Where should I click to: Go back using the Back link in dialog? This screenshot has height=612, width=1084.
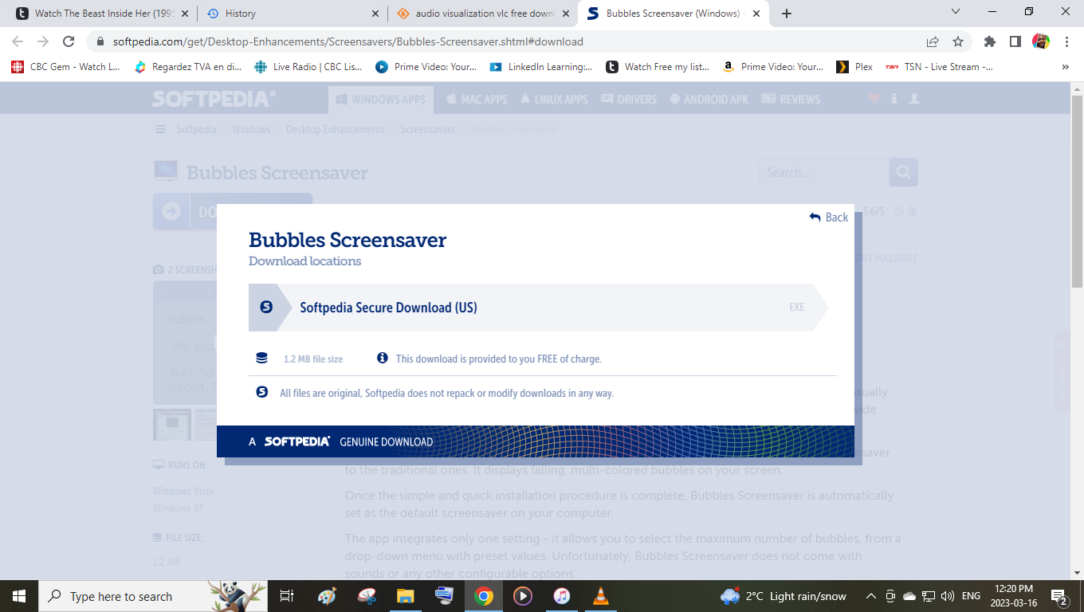click(x=829, y=218)
